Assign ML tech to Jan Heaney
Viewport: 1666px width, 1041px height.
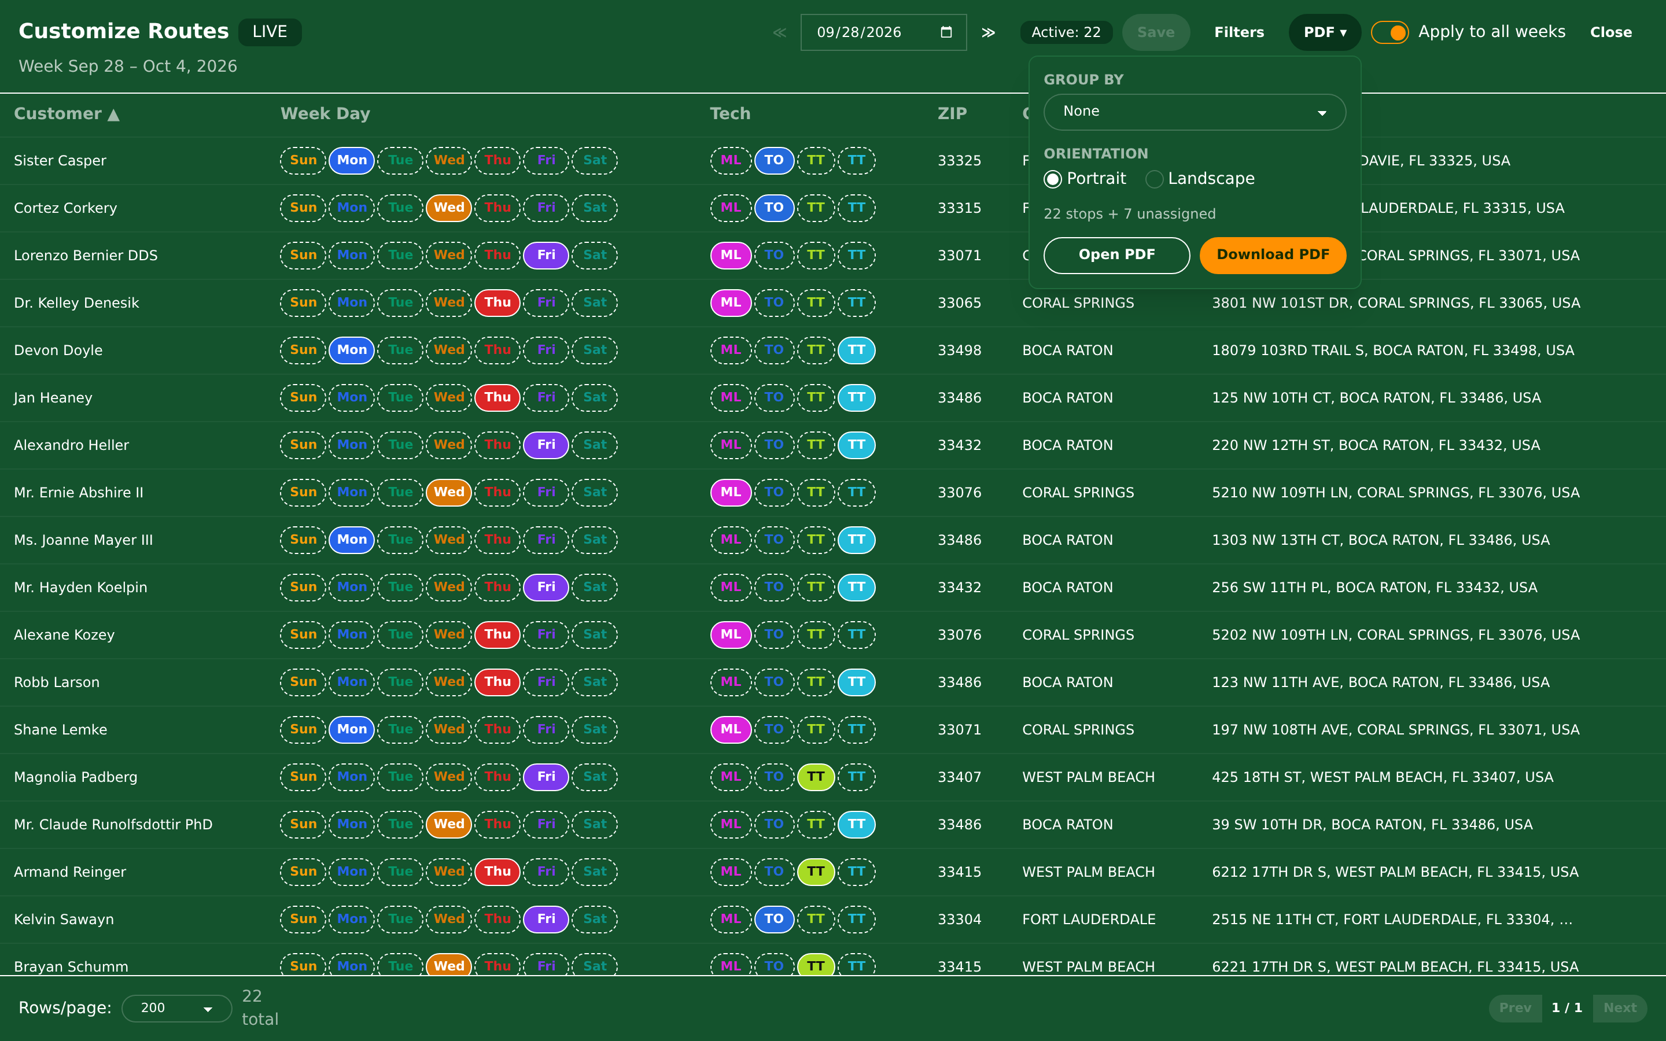(x=731, y=398)
